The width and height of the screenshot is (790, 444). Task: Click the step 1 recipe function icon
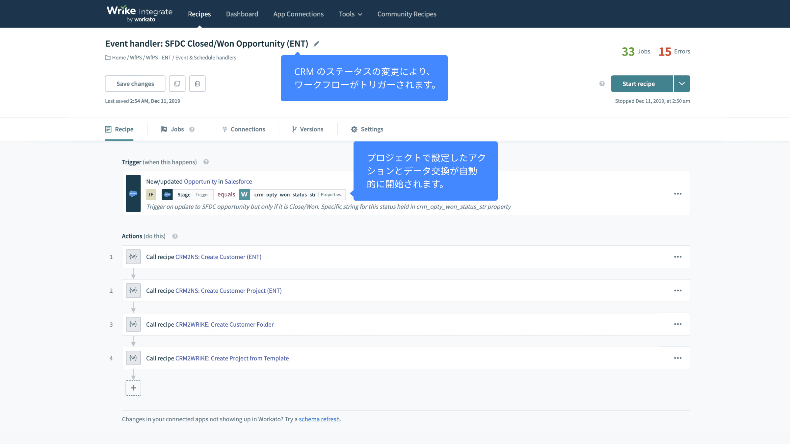tap(133, 257)
